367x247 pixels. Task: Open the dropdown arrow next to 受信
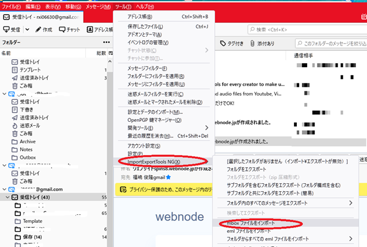pyautogui.click(x=27, y=29)
